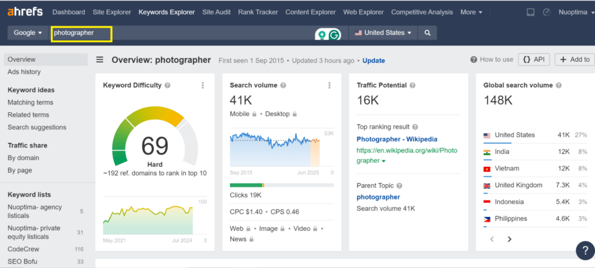Open the Nuoptima account dropdown
595x268 pixels.
(x=576, y=12)
